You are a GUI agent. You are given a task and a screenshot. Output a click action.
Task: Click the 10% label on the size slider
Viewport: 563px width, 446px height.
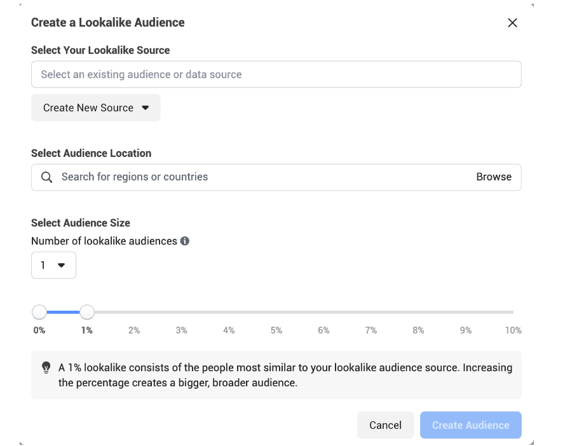tap(513, 330)
